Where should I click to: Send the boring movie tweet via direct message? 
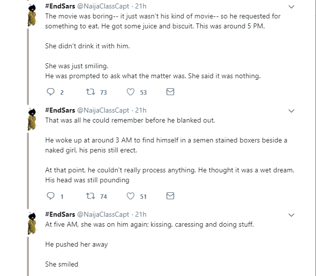170,92
